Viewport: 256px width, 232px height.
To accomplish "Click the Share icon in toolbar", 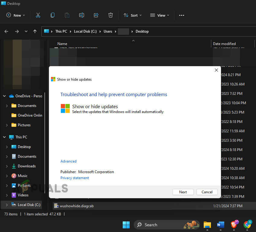I will click(96, 15).
